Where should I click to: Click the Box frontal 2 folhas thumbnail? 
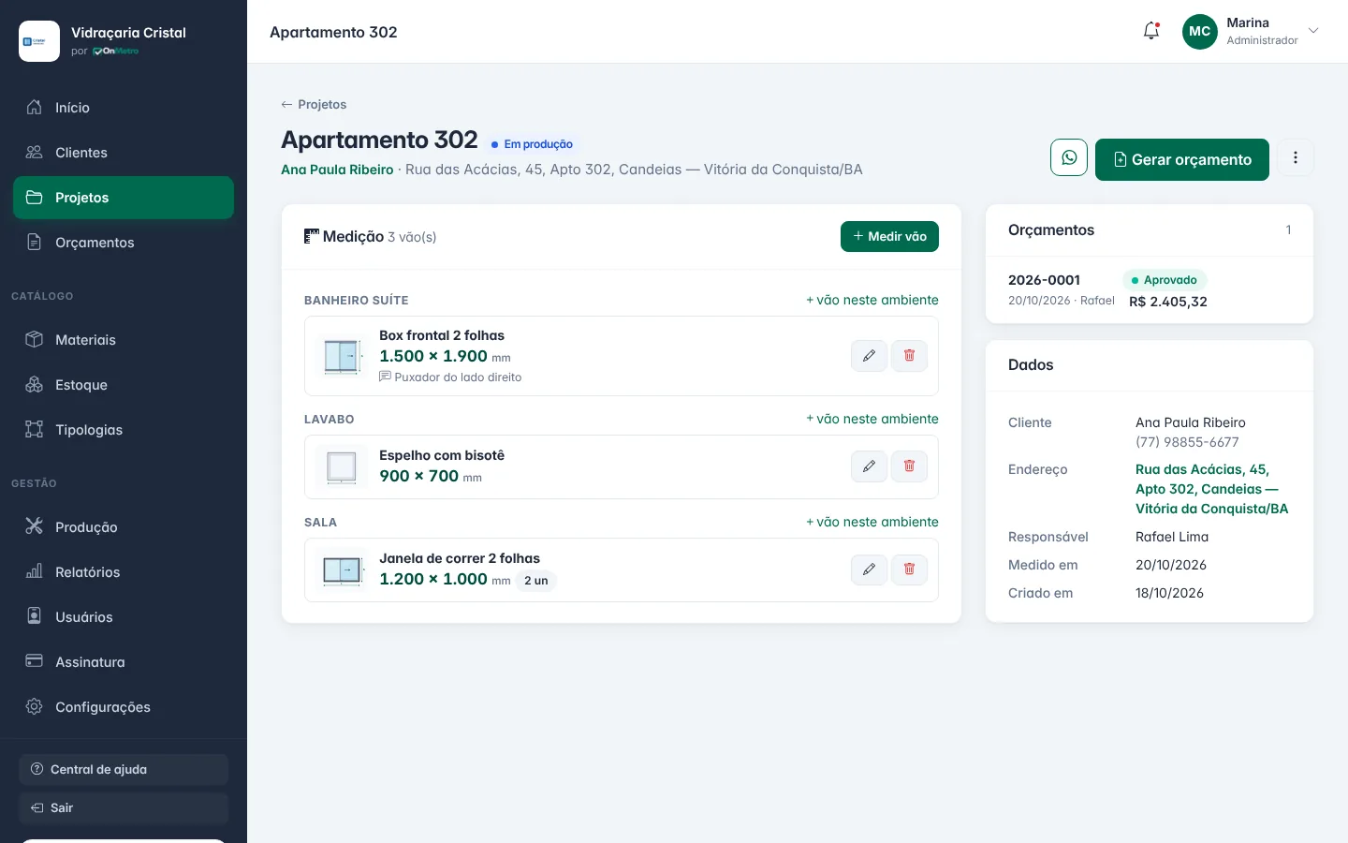(x=342, y=356)
